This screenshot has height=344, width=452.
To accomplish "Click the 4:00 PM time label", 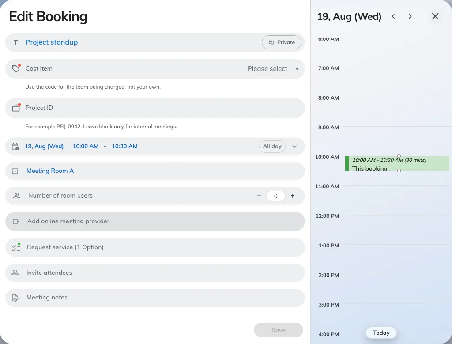I will click(328, 334).
